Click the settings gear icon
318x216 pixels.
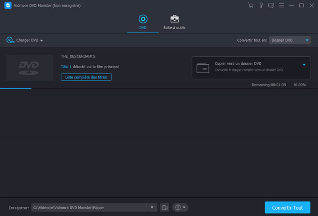coord(178,207)
